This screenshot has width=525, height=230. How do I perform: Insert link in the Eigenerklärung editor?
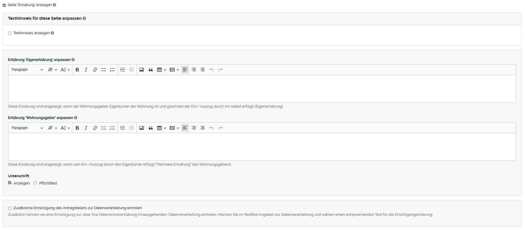tap(95, 70)
